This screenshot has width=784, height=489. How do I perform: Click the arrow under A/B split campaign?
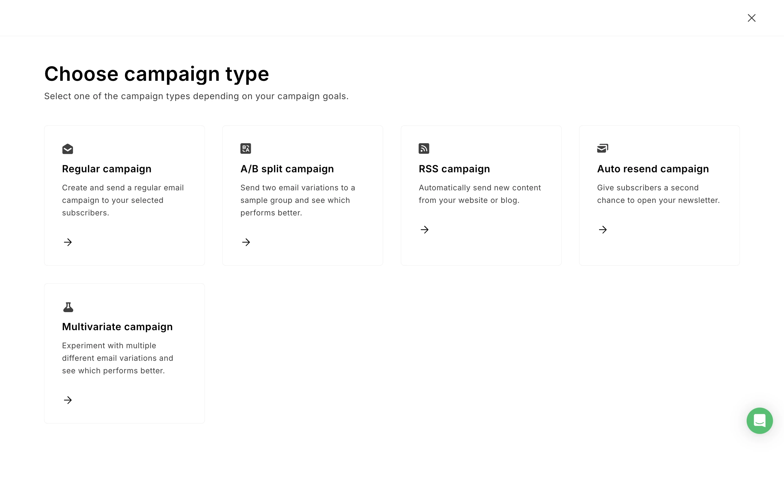tap(246, 242)
